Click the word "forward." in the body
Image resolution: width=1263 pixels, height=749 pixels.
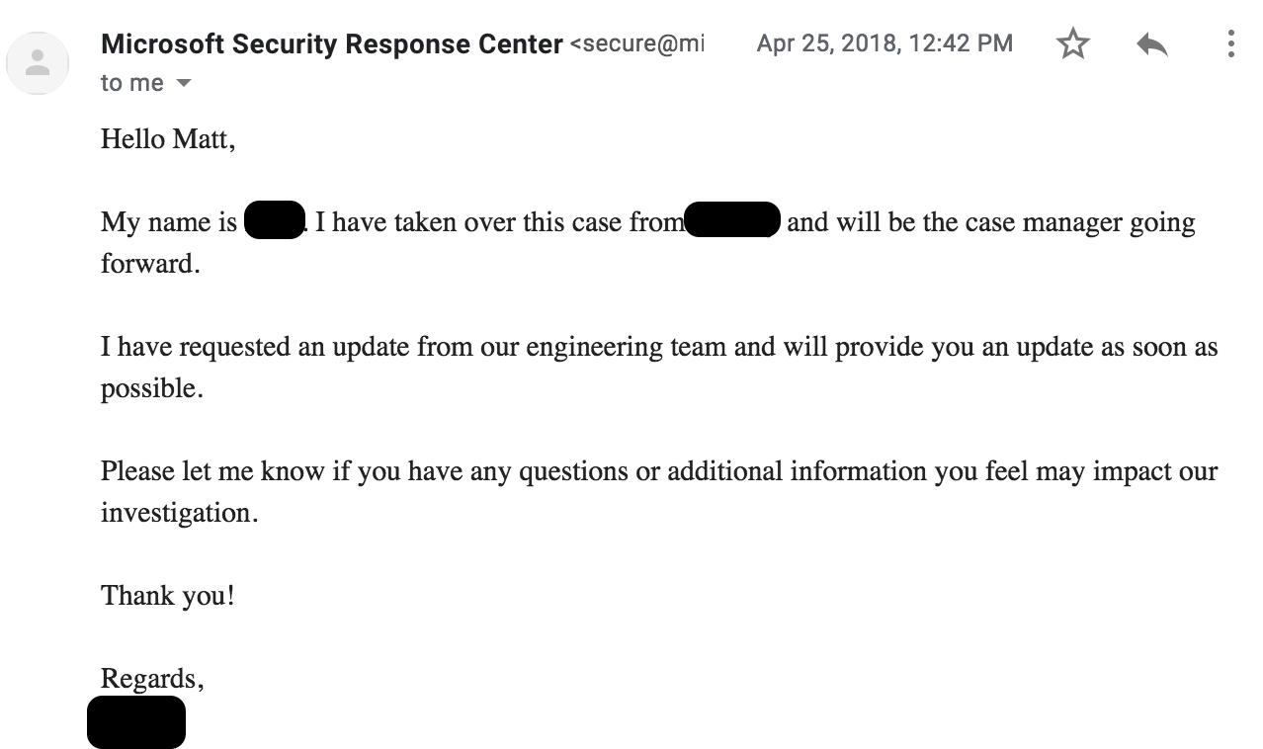[x=150, y=265]
